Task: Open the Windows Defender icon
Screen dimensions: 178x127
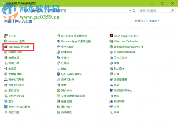Action: click(111, 41)
